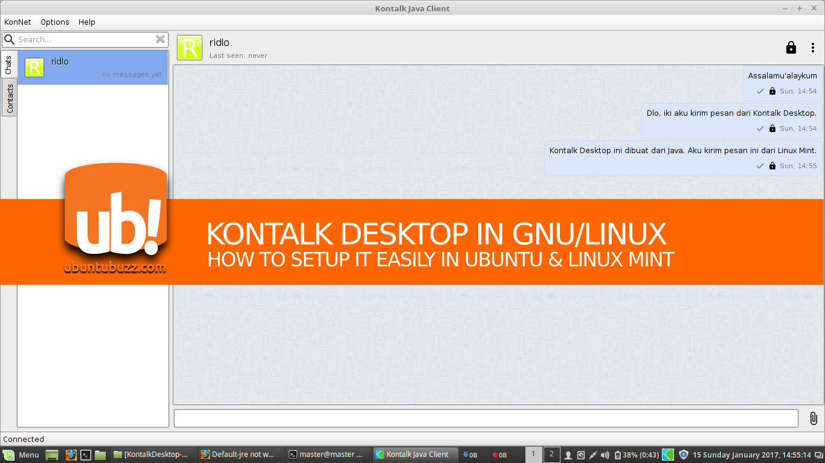This screenshot has height=463, width=825.
Task: Switch to the Contacts tab
Action: pos(9,98)
